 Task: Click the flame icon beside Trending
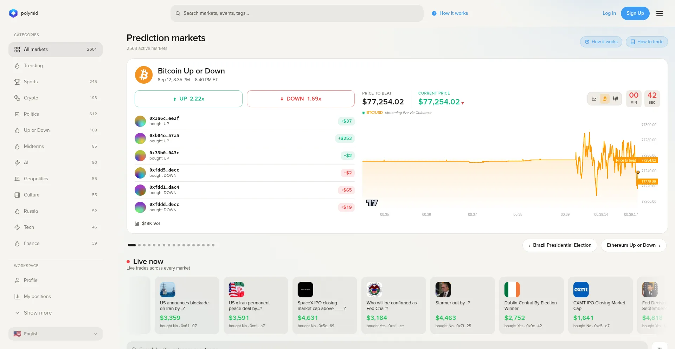(x=17, y=66)
